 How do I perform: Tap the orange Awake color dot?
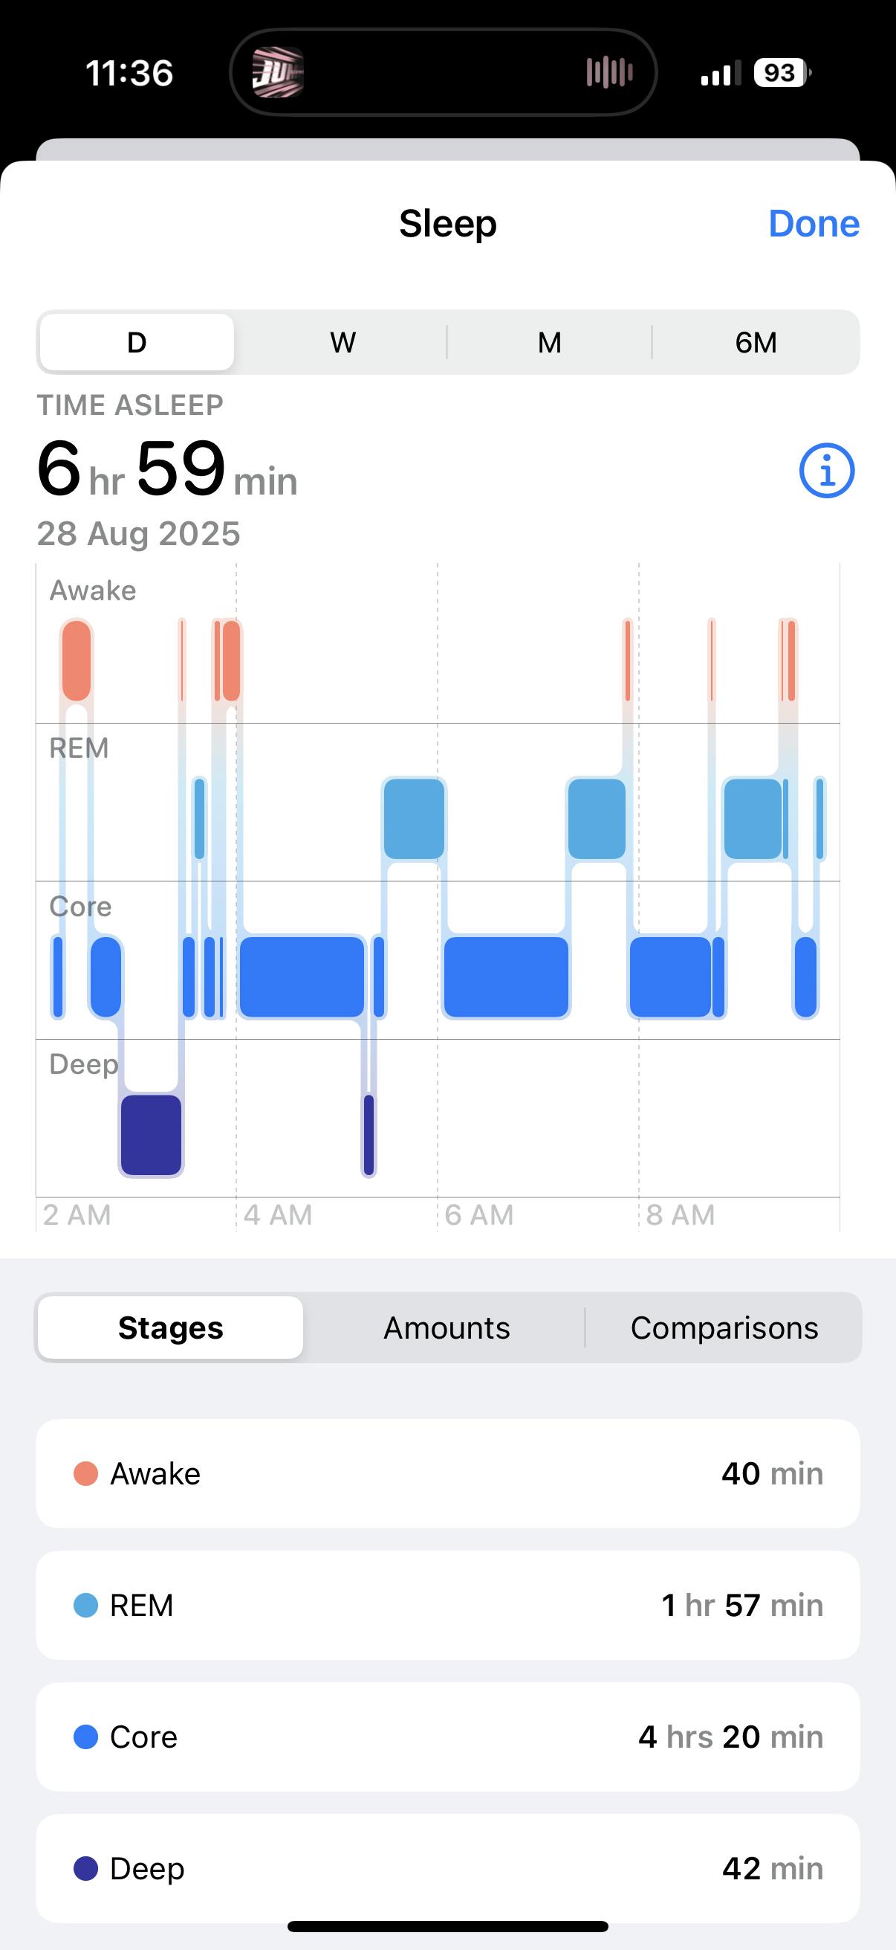[85, 1474]
